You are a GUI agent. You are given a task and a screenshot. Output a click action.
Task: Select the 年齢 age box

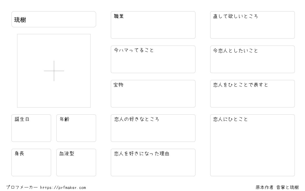[x=76, y=128]
